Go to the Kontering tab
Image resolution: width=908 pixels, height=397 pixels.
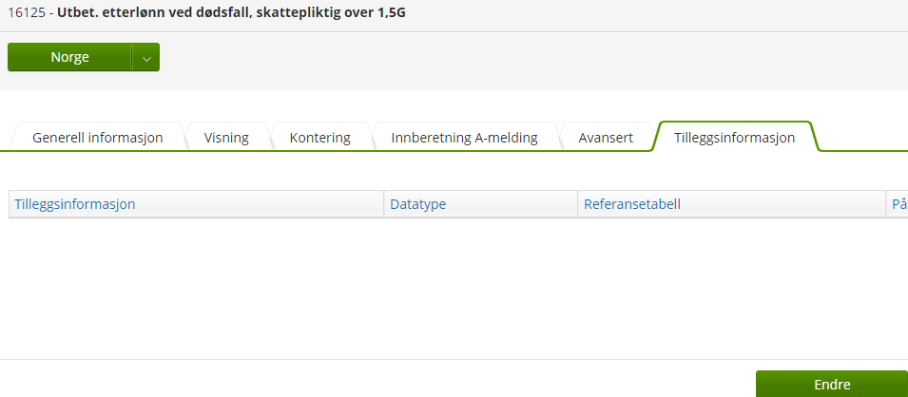(319, 138)
